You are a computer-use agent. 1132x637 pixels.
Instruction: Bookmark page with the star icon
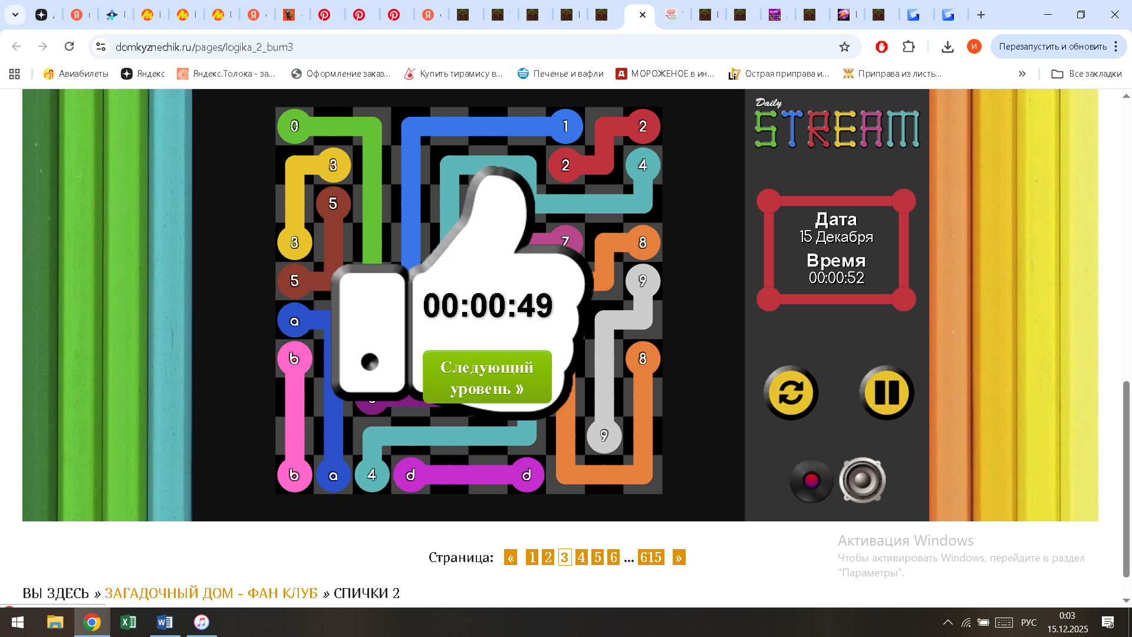844,47
